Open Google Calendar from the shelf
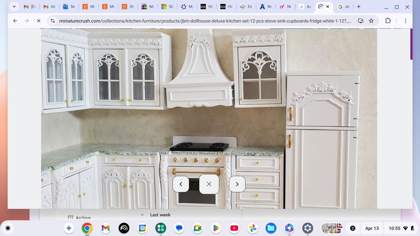Image resolution: width=420 pixels, height=236 pixels. pos(142,228)
